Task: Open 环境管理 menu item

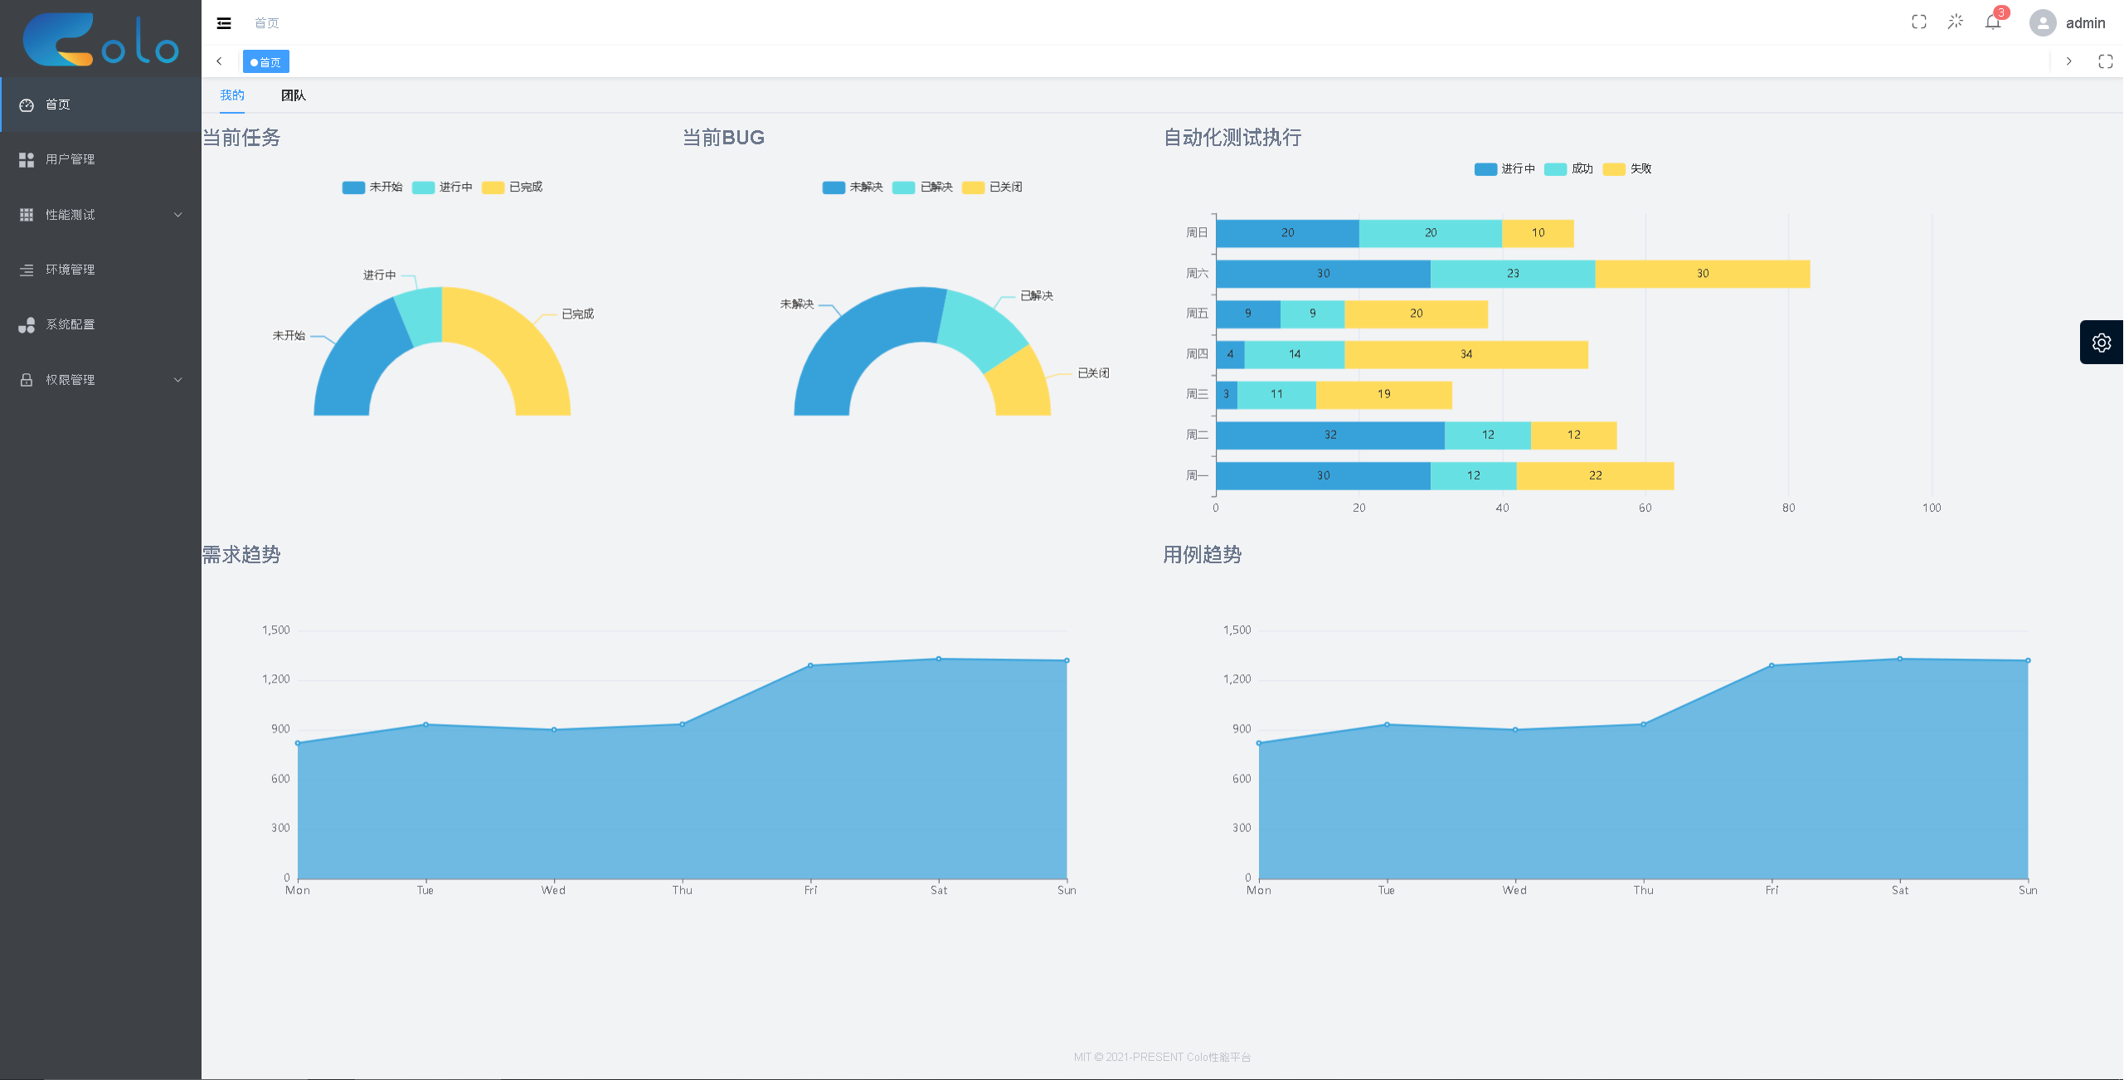Action: (100, 270)
